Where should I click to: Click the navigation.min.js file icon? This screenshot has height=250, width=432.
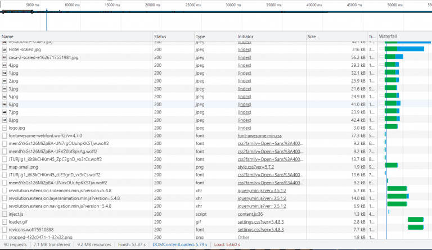point(4,206)
